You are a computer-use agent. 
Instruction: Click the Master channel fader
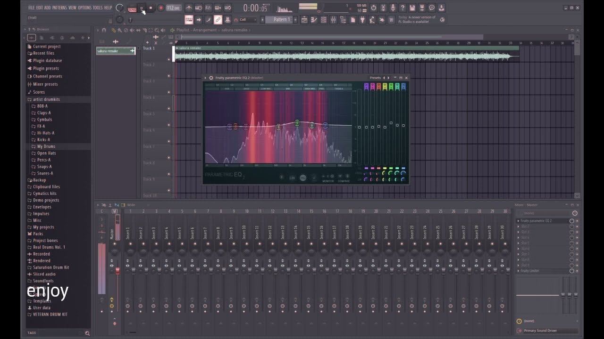pos(117,270)
